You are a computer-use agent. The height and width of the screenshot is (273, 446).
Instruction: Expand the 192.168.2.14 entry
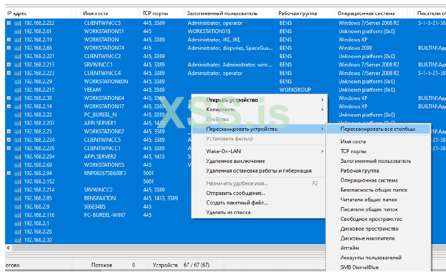(x=9, y=106)
